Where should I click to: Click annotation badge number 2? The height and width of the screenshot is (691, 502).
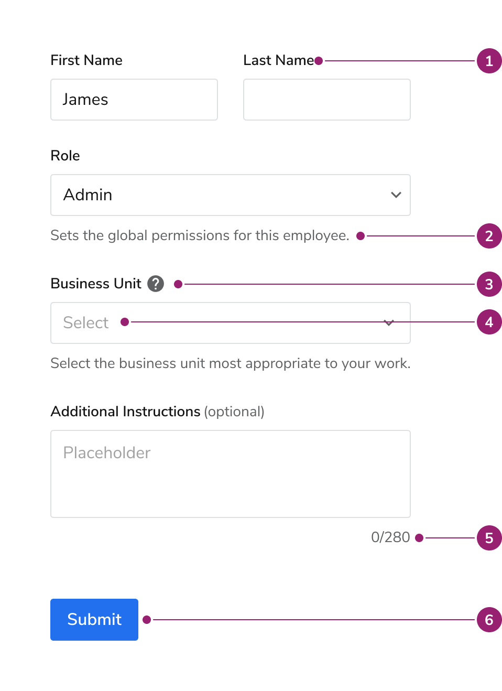pyautogui.click(x=489, y=236)
